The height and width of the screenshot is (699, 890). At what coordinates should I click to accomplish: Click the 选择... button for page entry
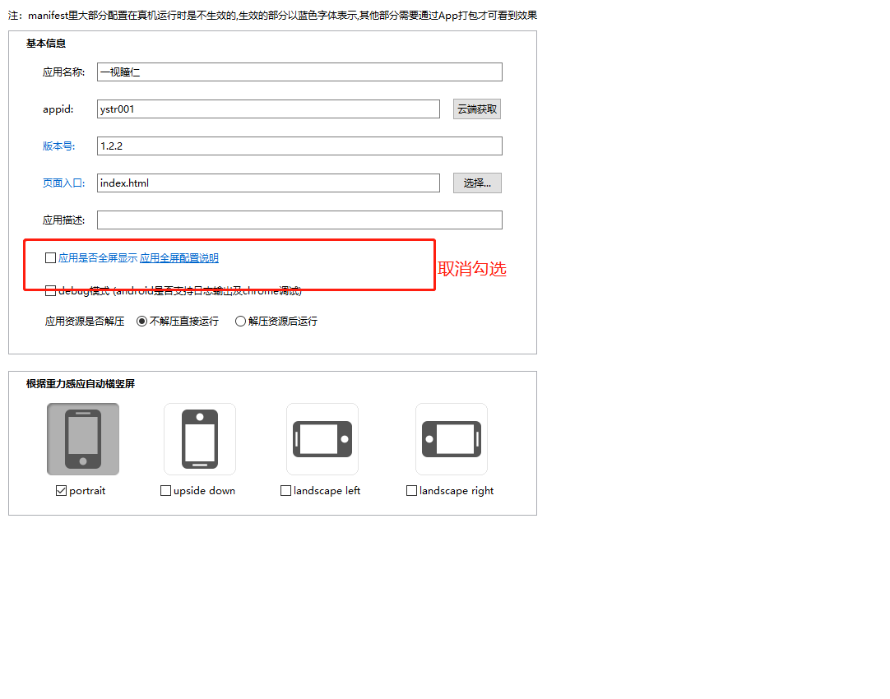pos(477,183)
